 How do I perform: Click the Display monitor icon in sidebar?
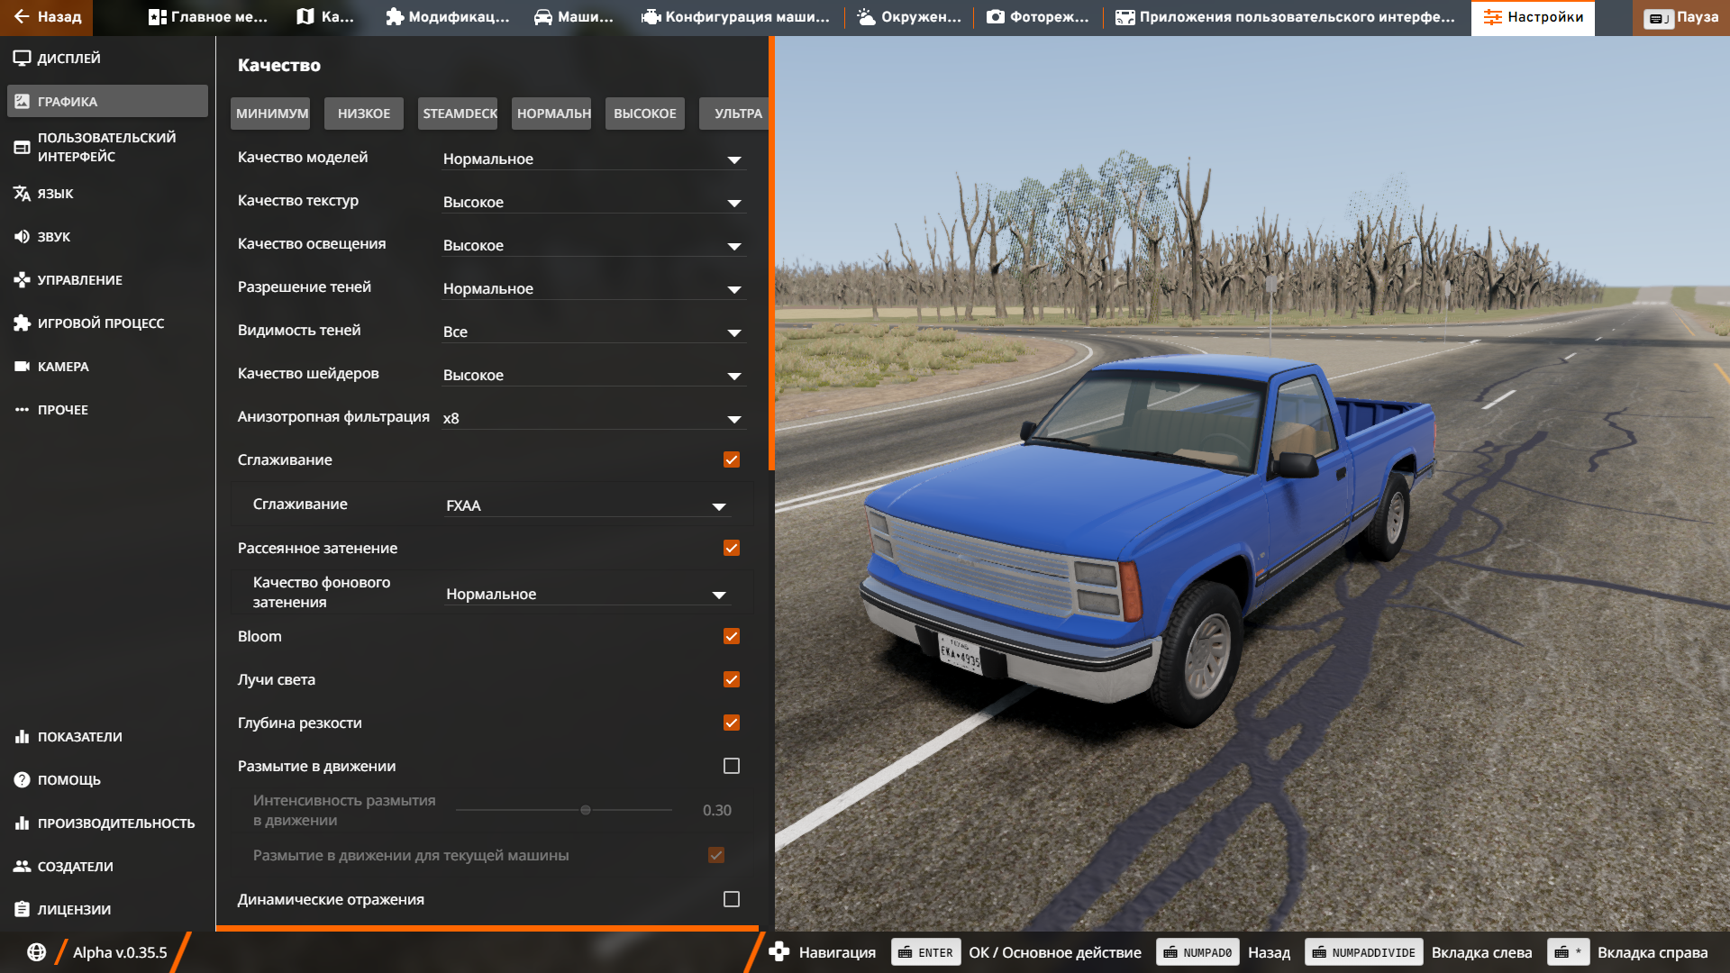pyautogui.click(x=22, y=59)
